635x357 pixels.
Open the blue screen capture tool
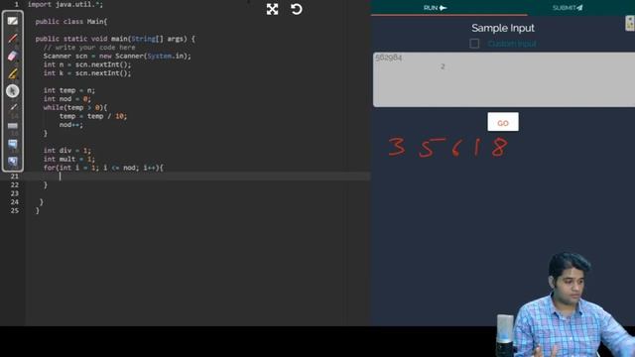pos(13,144)
